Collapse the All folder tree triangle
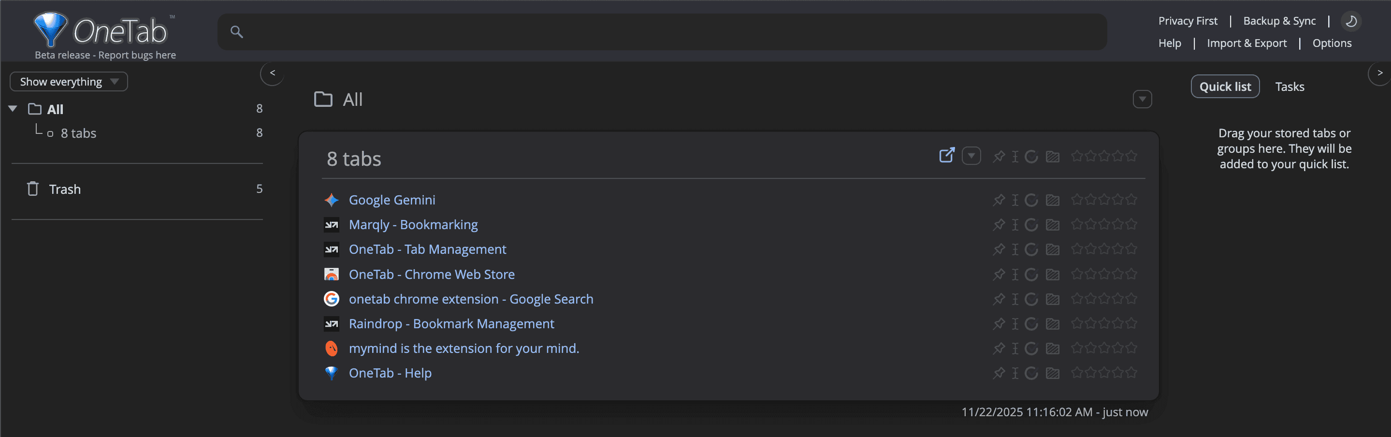The width and height of the screenshot is (1391, 437). click(x=13, y=109)
